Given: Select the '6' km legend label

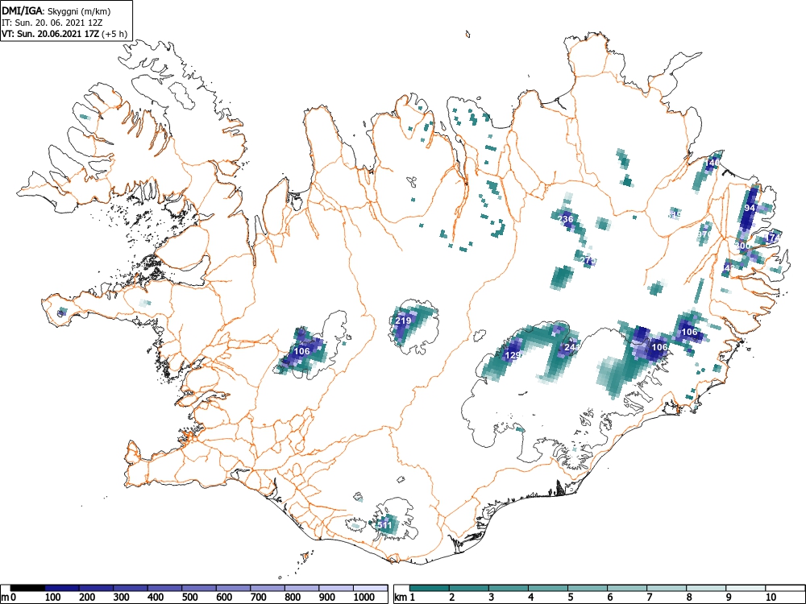Looking at the screenshot, I should [x=611, y=598].
